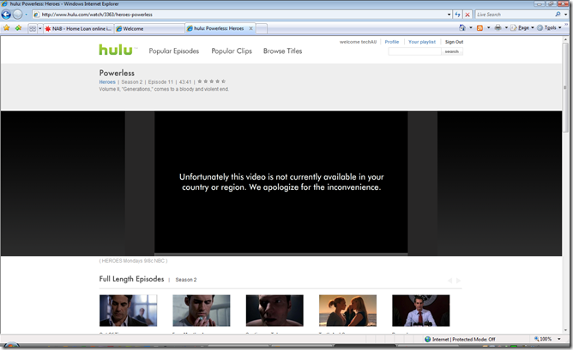Open Popular Episodes
Screen dimensions: 573x350
tap(173, 51)
